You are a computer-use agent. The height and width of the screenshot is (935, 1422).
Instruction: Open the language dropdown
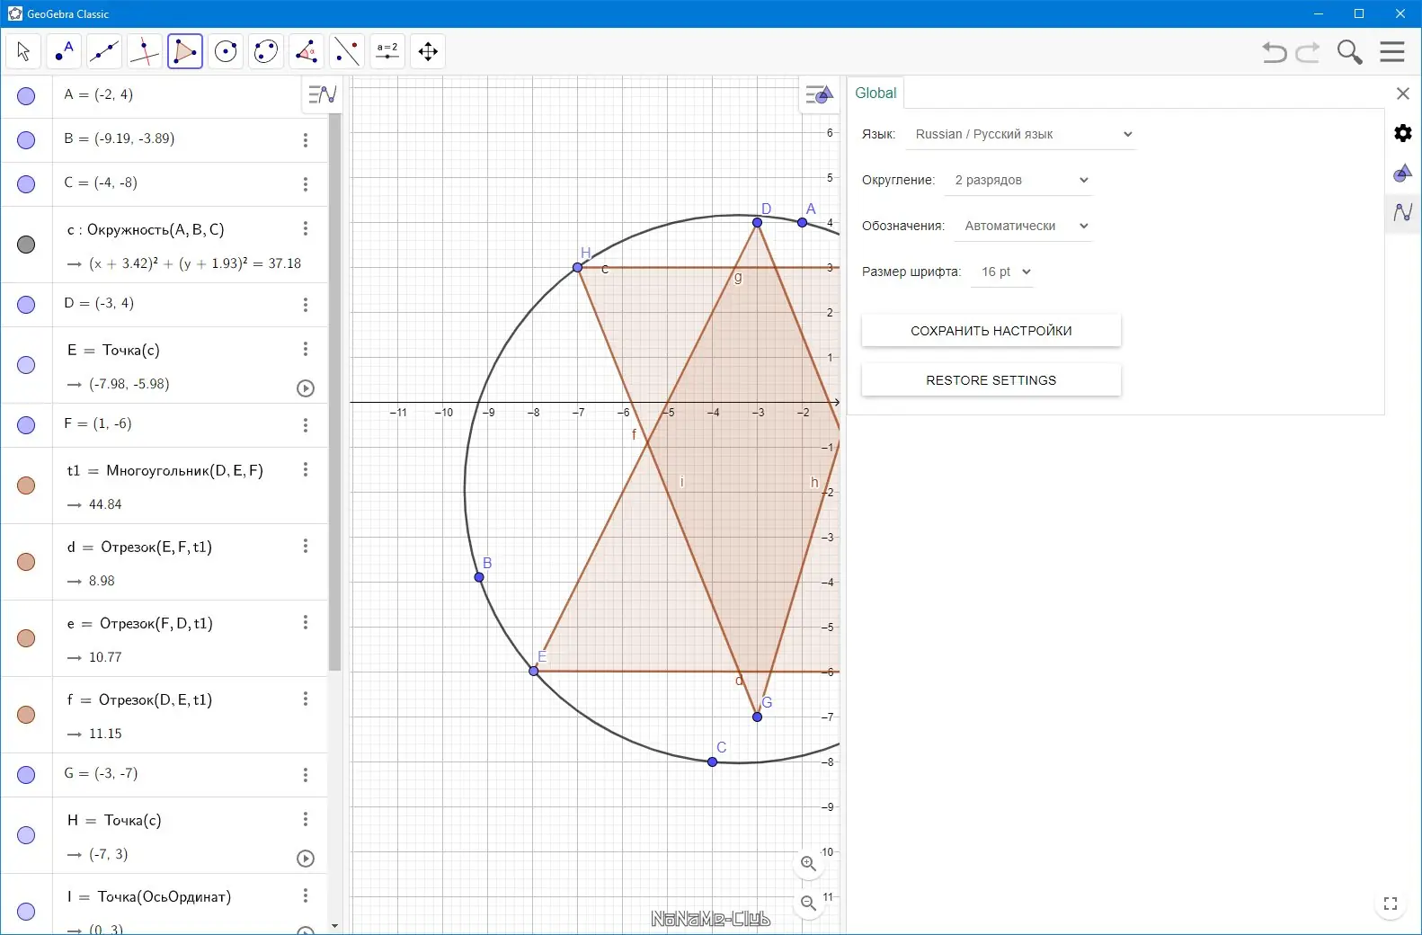(1023, 134)
